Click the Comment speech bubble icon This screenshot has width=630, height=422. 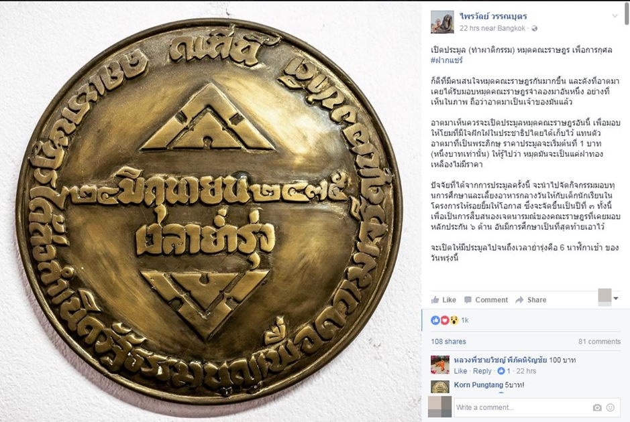pos(468,299)
